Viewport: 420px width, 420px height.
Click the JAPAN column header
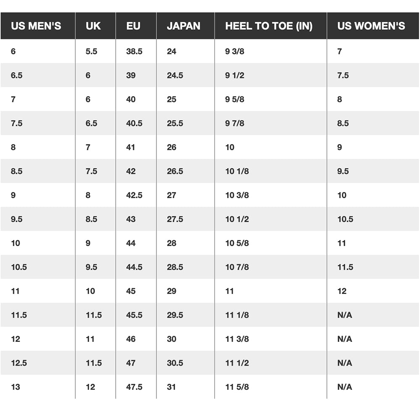pos(184,26)
